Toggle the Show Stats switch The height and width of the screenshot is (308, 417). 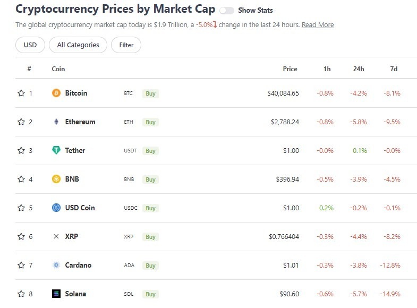pyautogui.click(x=227, y=10)
